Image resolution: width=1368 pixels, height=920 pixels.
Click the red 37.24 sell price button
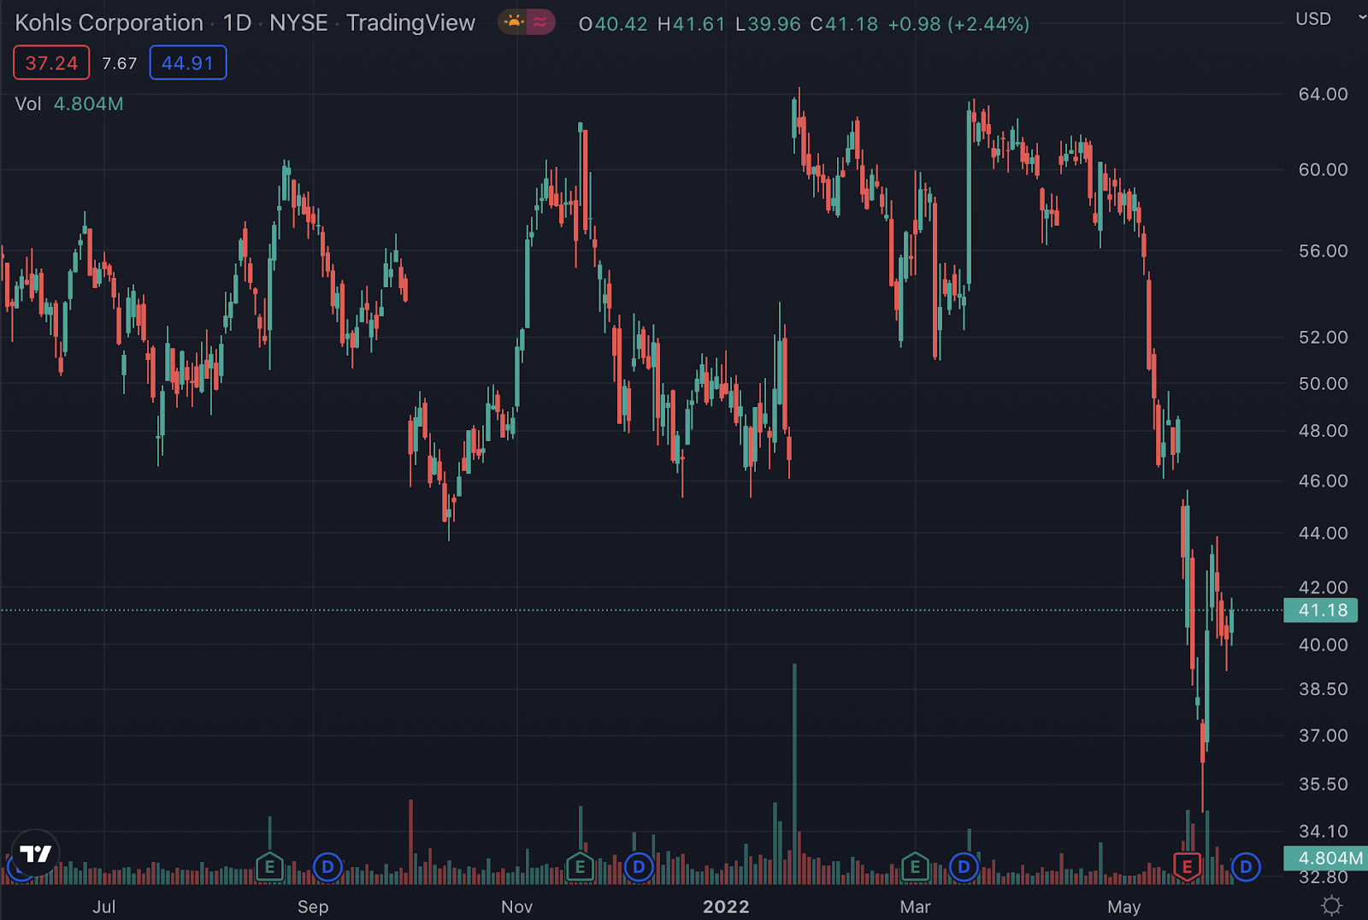[51, 63]
